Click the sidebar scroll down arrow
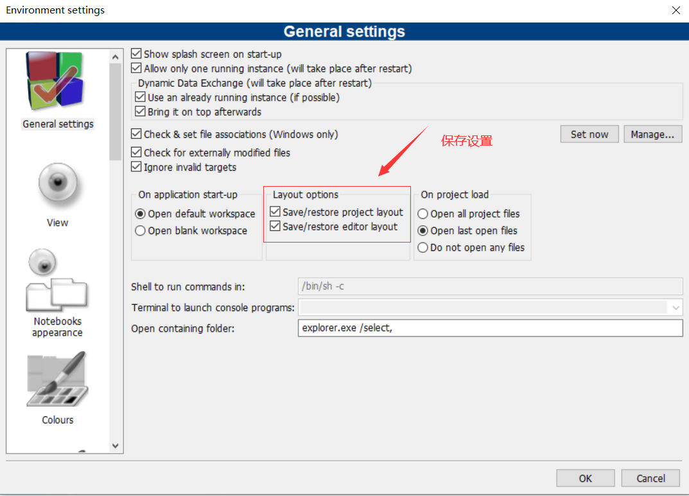Viewport: 689px width, 496px height. click(x=116, y=445)
